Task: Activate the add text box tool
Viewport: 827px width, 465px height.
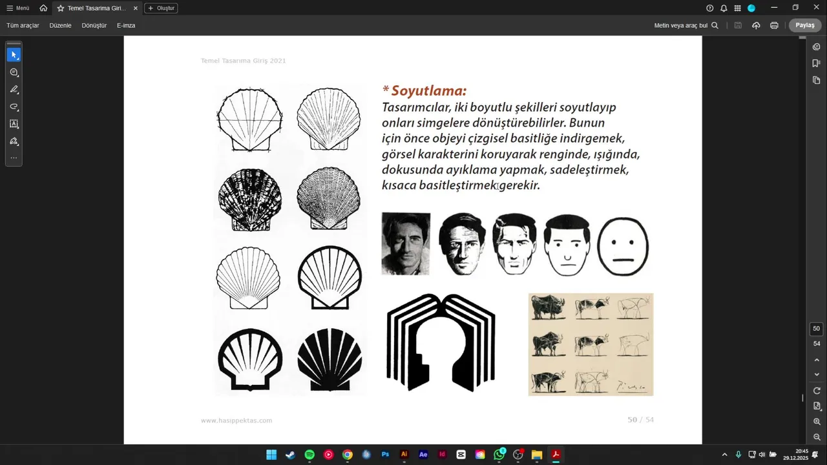Action: click(14, 123)
